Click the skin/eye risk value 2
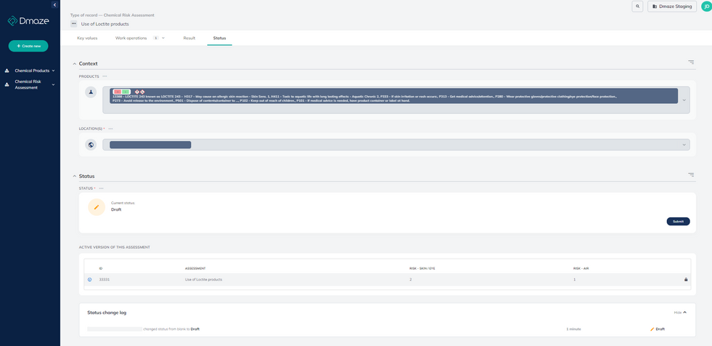 click(x=410, y=279)
